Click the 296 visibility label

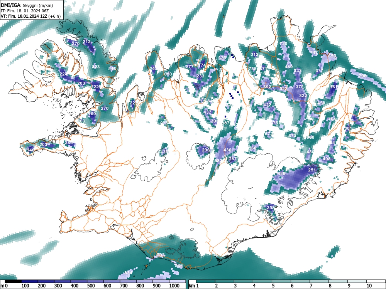(206, 150)
